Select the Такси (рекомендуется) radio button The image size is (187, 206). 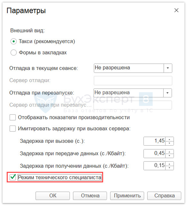coord(13,41)
